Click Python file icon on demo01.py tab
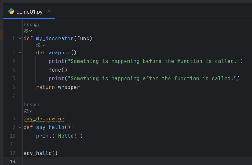Image resolution: width=252 pixels, height=165 pixels. (11, 12)
